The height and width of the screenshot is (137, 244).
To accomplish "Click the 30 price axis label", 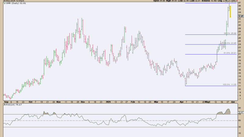I will point(239,25).
